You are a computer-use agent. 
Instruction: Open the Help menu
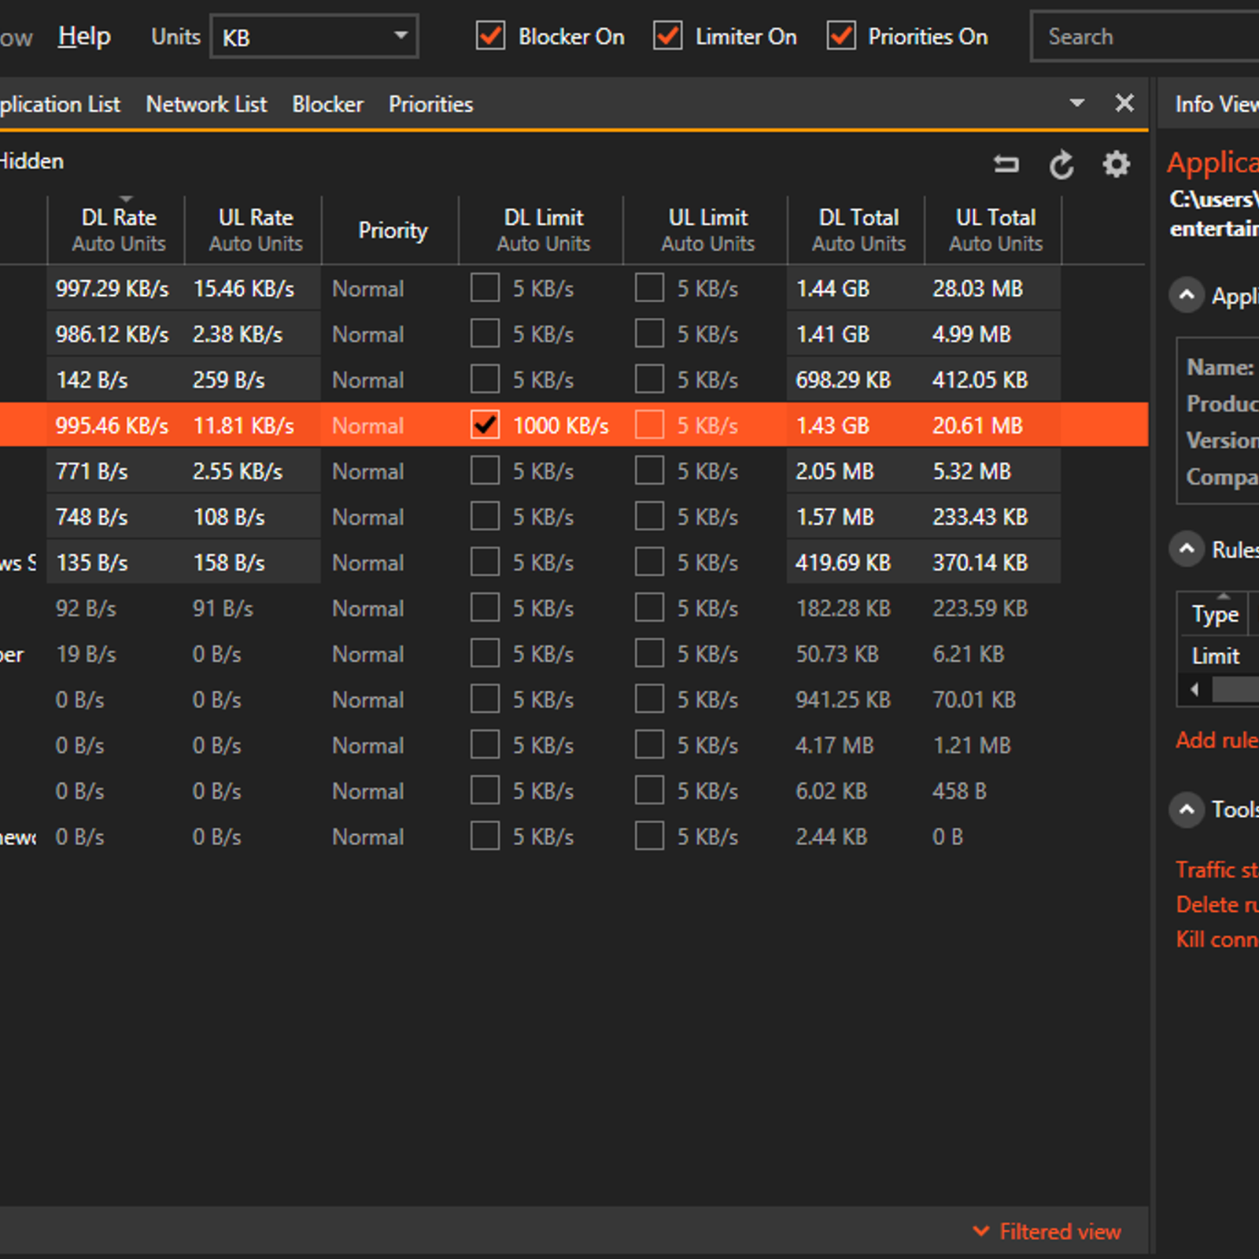pos(84,36)
